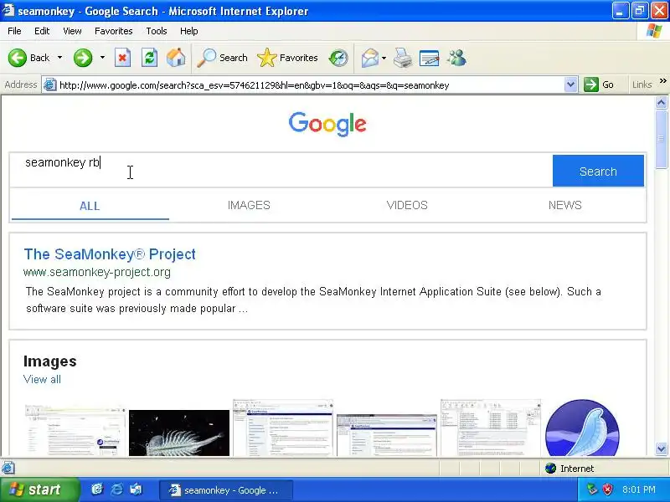
Task: Click the green Forward arrow button
Action: 82,58
